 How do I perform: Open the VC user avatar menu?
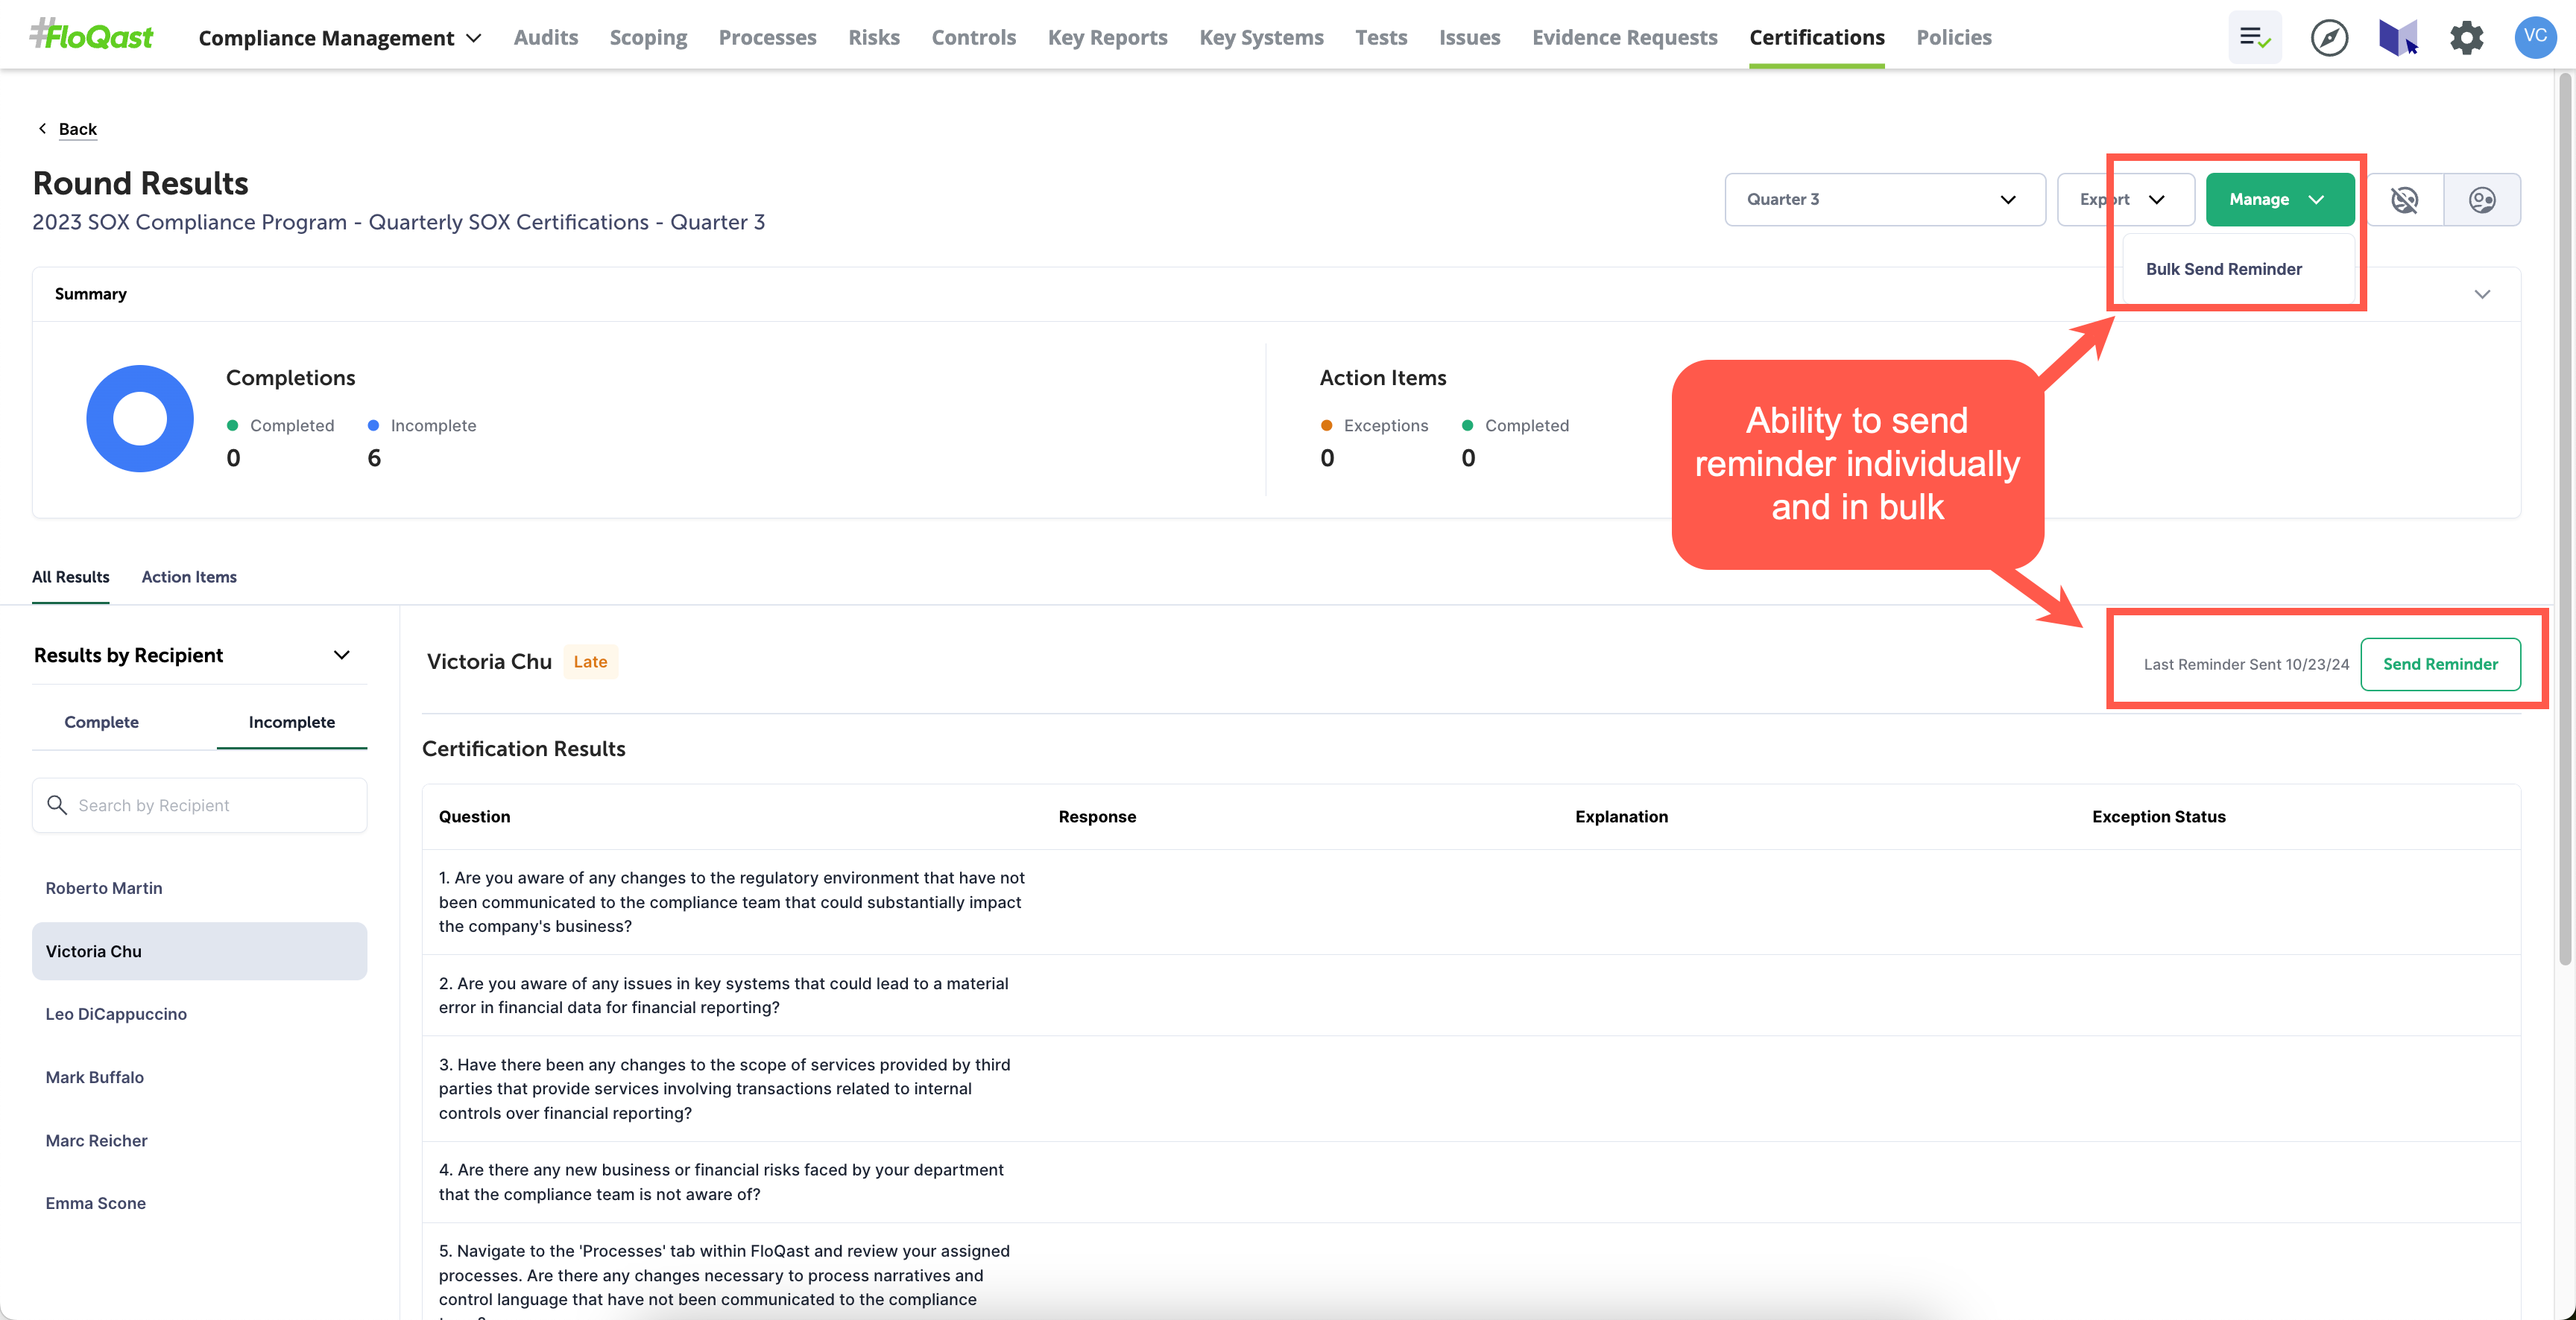(2535, 37)
